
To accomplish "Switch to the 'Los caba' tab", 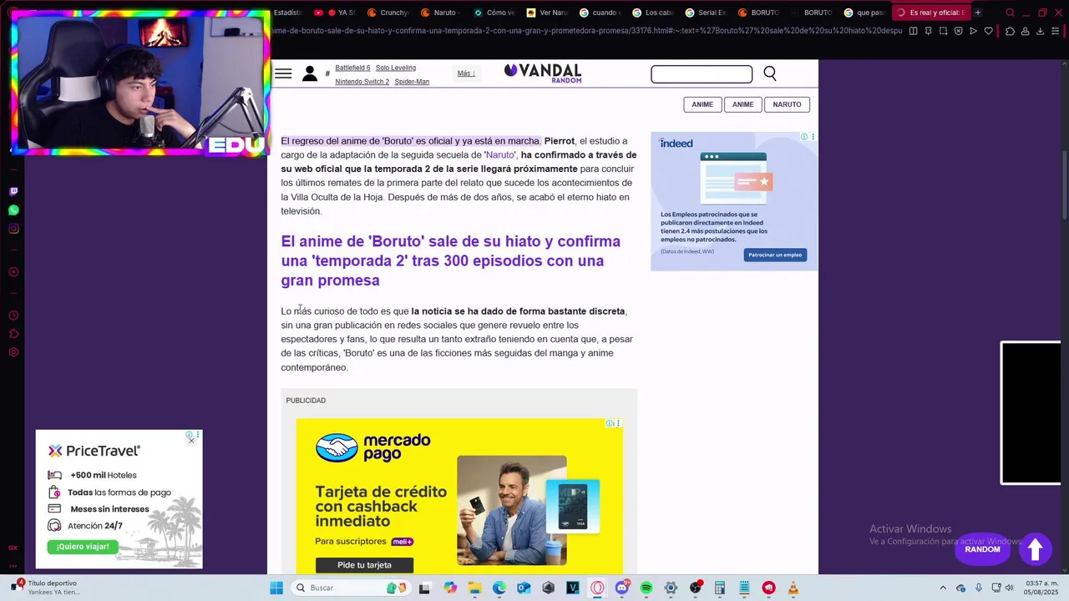I will [x=653, y=13].
